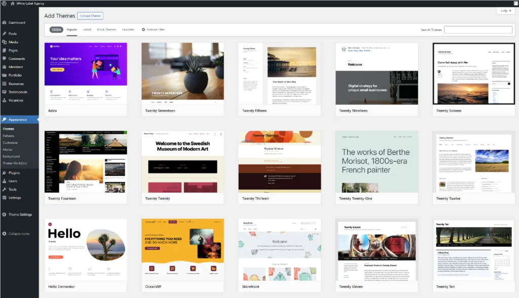Open the Twenty Eleven theme preview image
The image size is (519, 298).
pos(377,250)
